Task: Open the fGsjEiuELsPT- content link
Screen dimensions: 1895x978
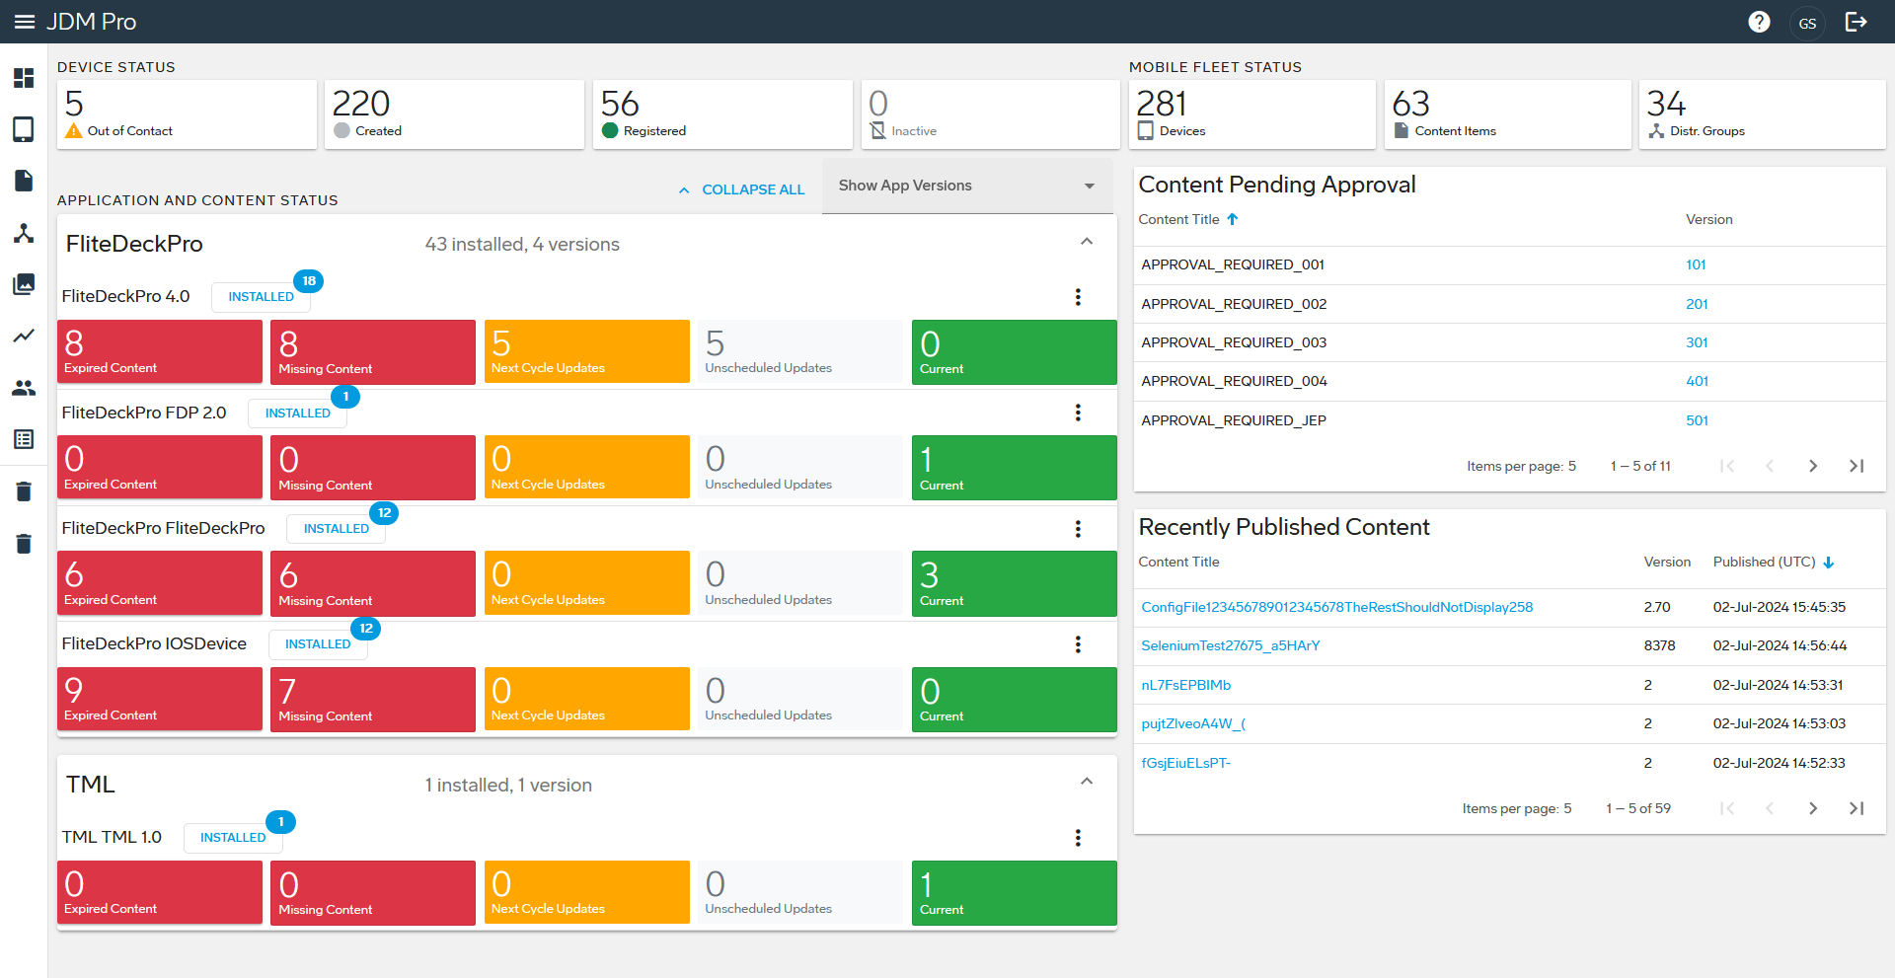Action: 1185,763
